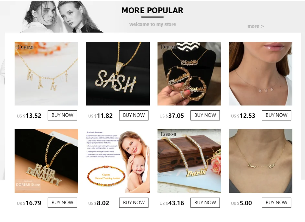This screenshot has height=222, width=305.
Task: Click Buy Now under the 12.53 necklace
Action: 277,116
